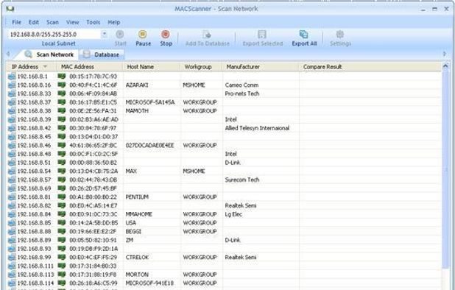Select host name MAMOTH

click(137, 111)
